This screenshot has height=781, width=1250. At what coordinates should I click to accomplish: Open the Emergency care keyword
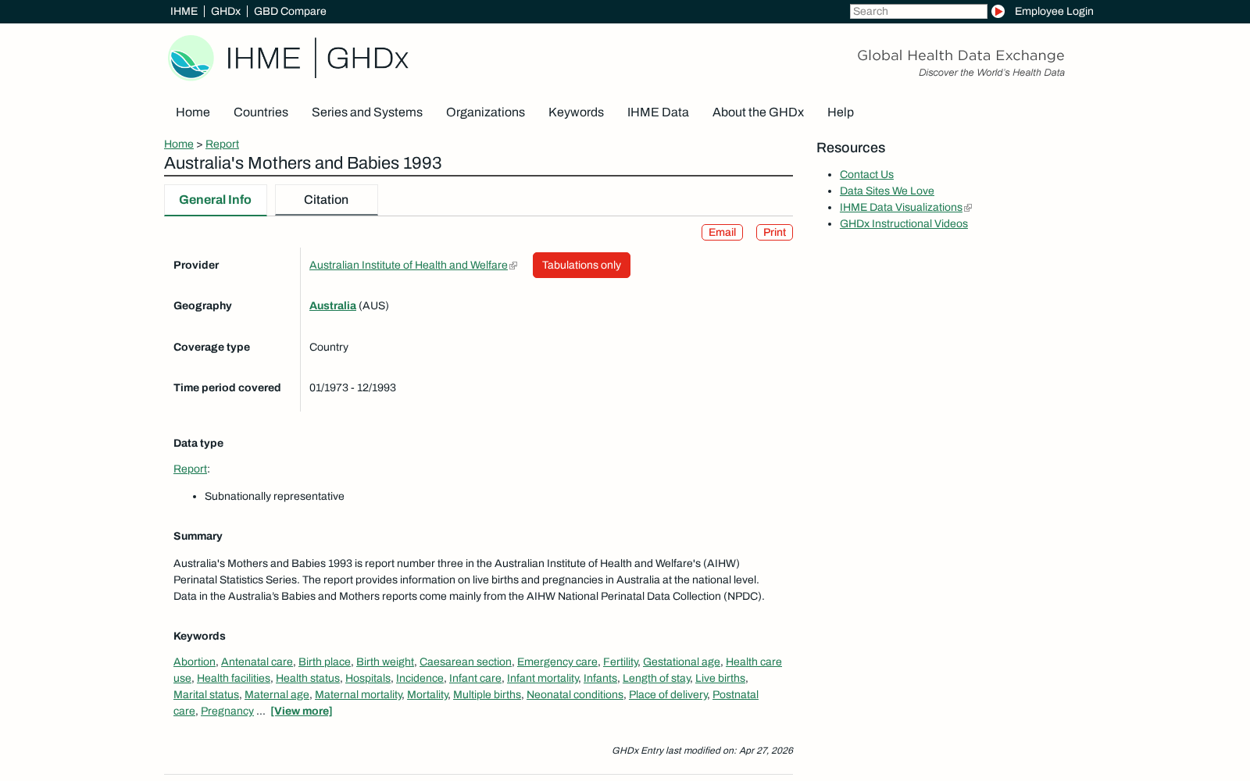click(557, 662)
